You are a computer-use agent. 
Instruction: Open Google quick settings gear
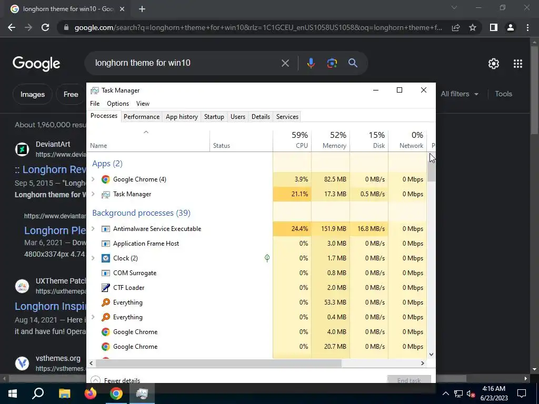pyautogui.click(x=494, y=64)
